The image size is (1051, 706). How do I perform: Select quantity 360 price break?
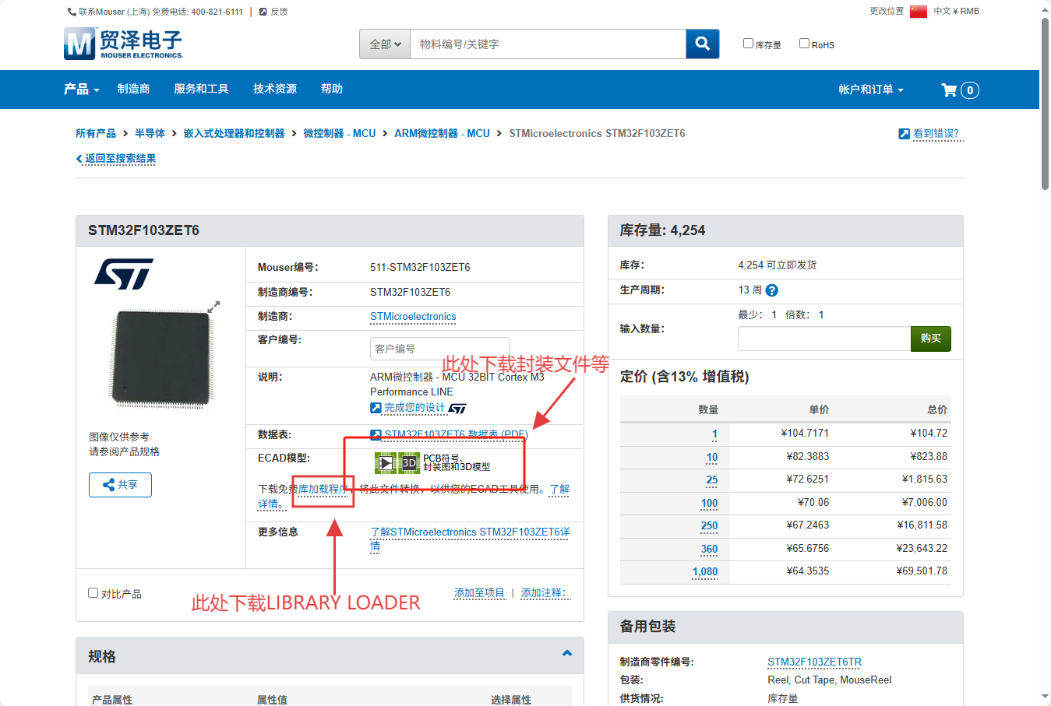pyautogui.click(x=709, y=550)
